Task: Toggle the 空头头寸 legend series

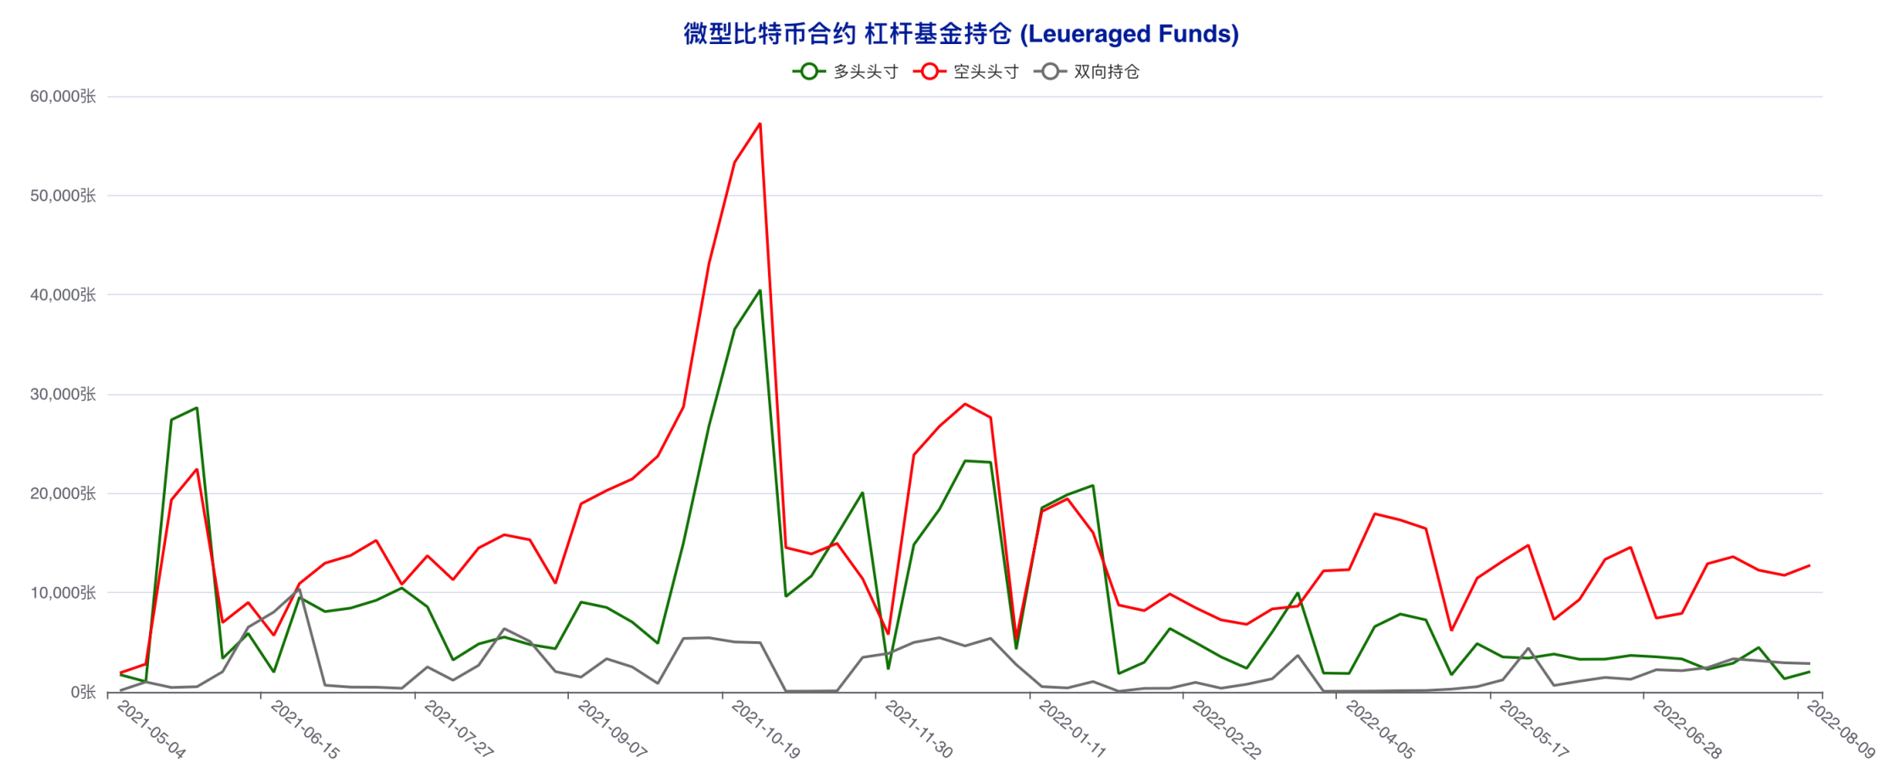Action: point(966,72)
